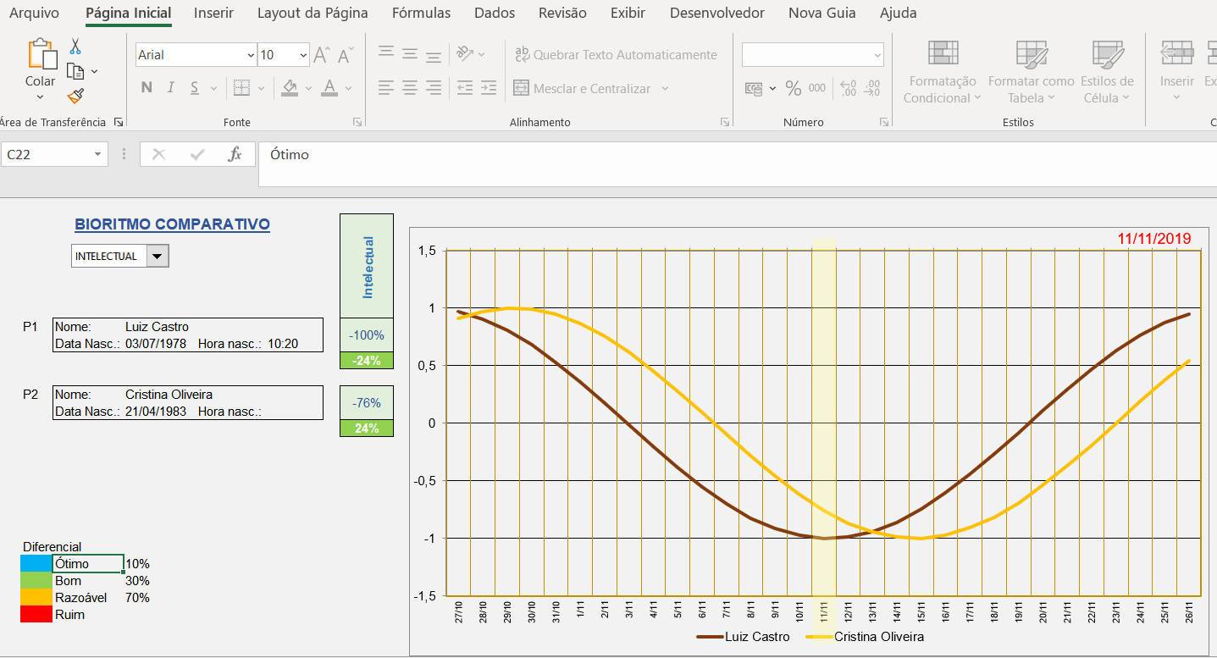
Task: Open the number format combo box
Action: pos(813,55)
